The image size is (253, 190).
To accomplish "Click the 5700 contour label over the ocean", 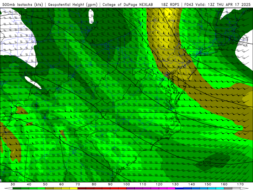I will [207, 162].
